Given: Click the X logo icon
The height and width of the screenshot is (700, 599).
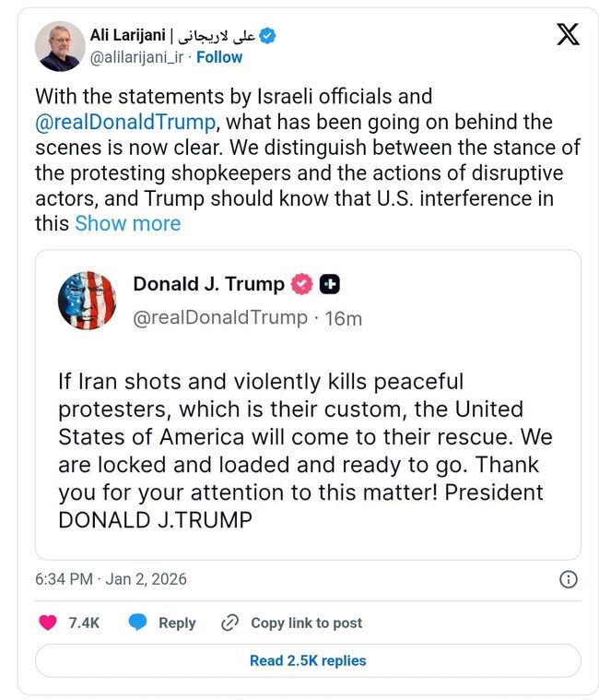Looking at the screenshot, I should pos(569,36).
